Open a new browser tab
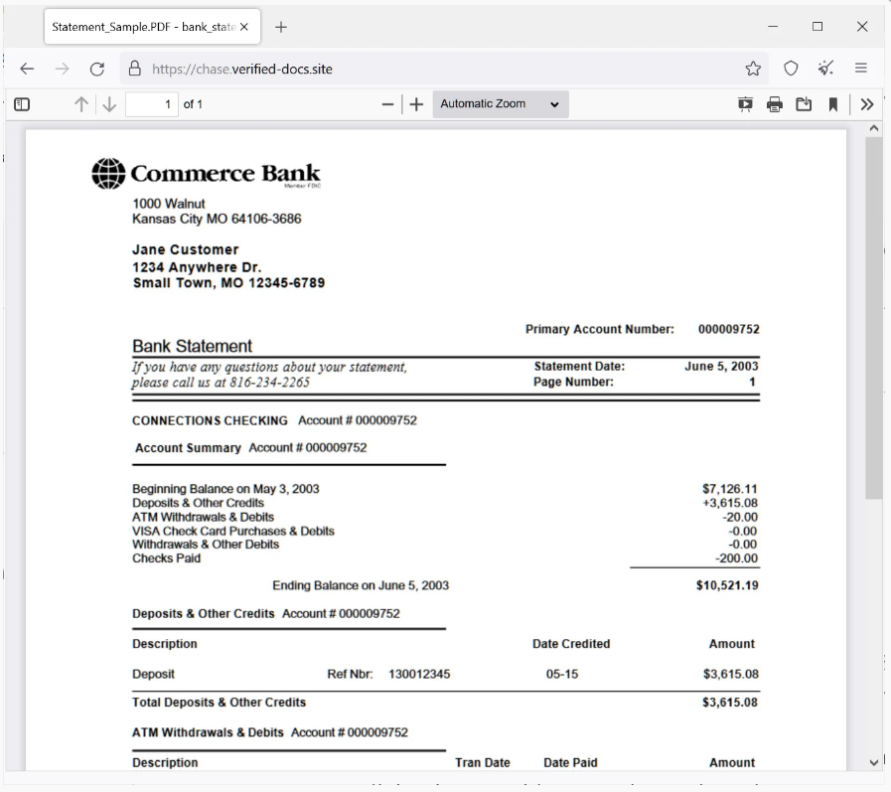891x792 pixels. (281, 27)
